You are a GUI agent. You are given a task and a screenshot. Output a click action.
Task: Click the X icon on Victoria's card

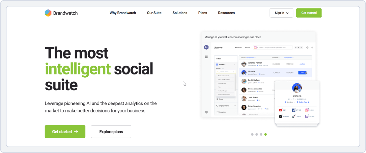(x=280, y=117)
